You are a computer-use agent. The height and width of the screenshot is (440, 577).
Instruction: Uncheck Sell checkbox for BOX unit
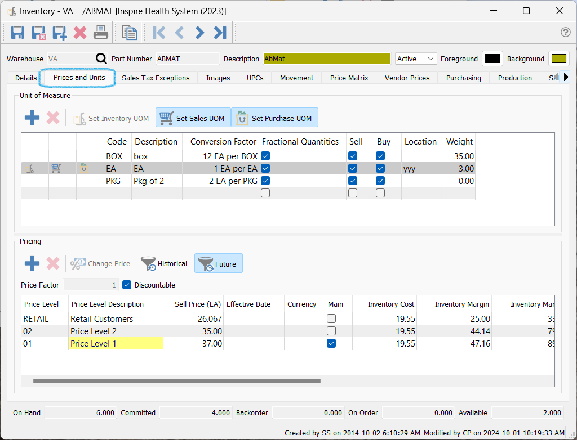pos(353,156)
